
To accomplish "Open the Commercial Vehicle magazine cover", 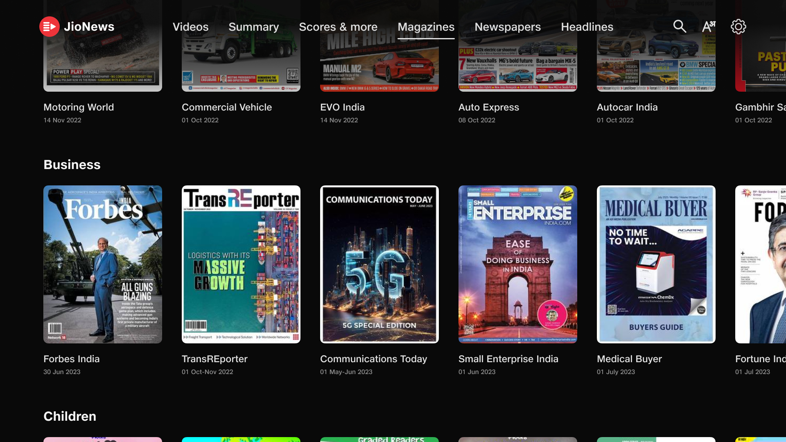I will 241,46.
